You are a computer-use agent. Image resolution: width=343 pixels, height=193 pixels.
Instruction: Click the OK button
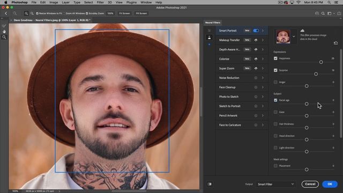pos(330,184)
